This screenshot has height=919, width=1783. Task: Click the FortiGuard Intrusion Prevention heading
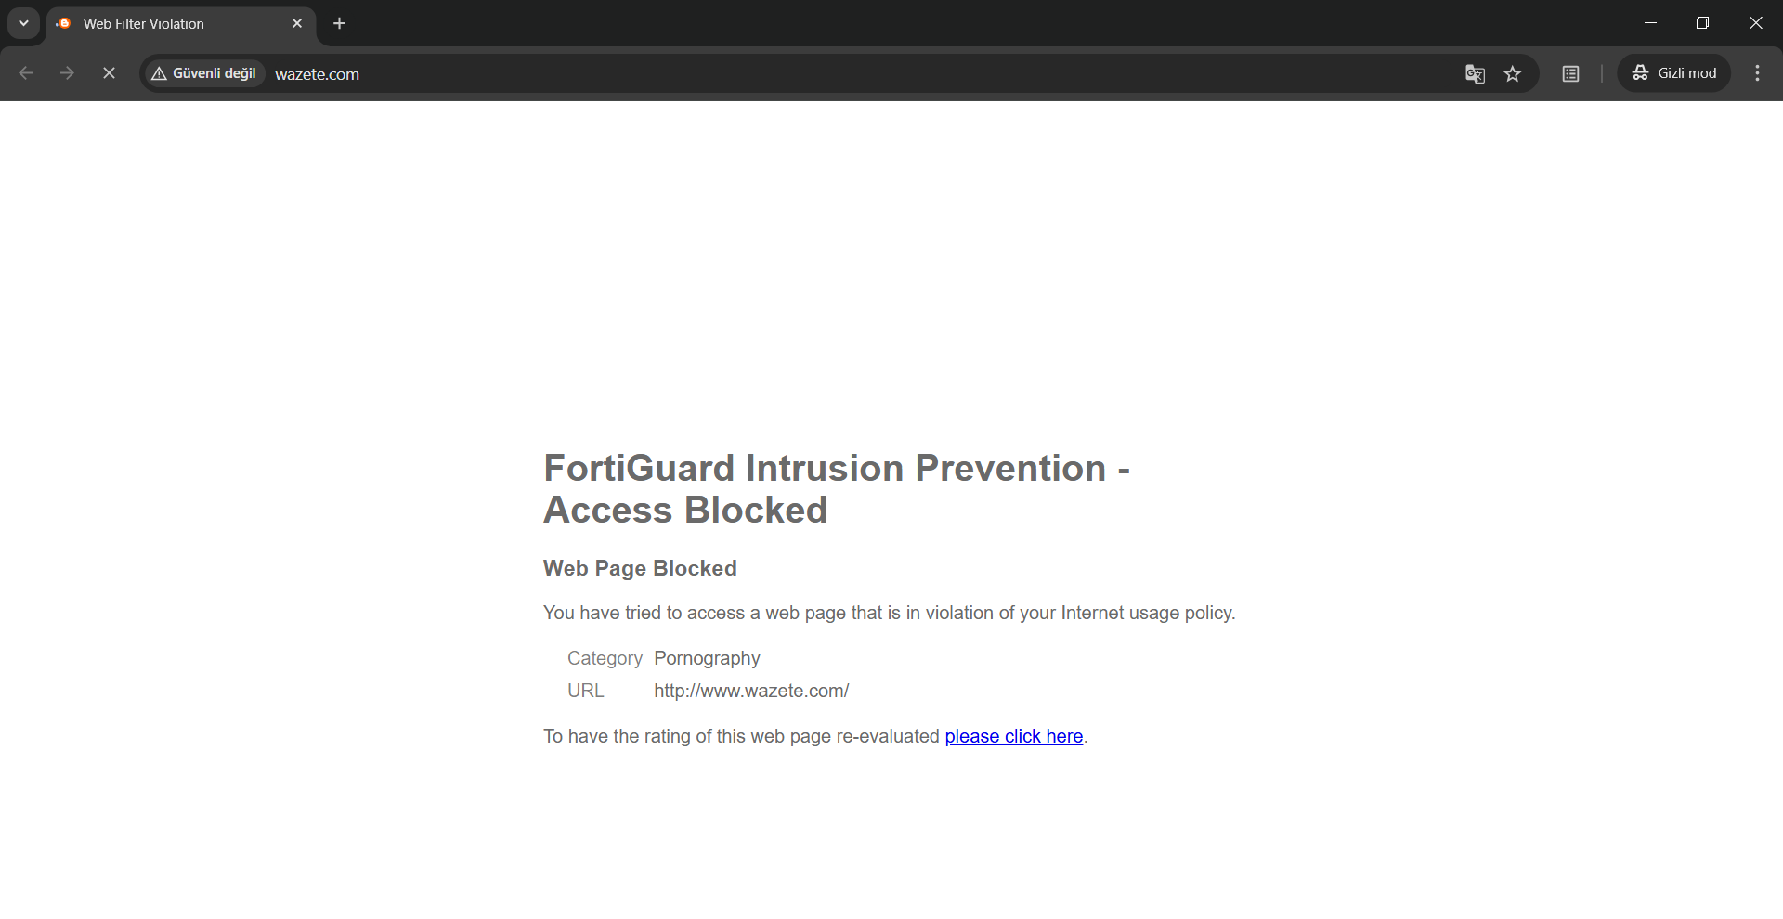point(836,489)
